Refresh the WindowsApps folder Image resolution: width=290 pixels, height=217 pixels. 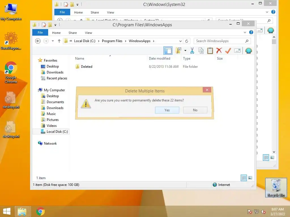click(187, 41)
